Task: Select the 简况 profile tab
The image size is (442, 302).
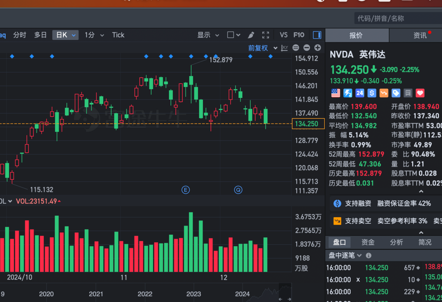Action: 425,242
